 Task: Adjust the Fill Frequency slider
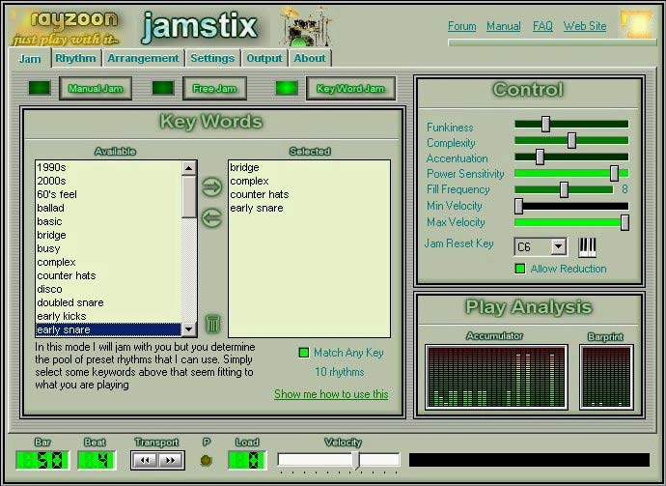click(564, 189)
